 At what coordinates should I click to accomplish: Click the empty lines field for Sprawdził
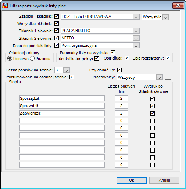coord(121,106)
